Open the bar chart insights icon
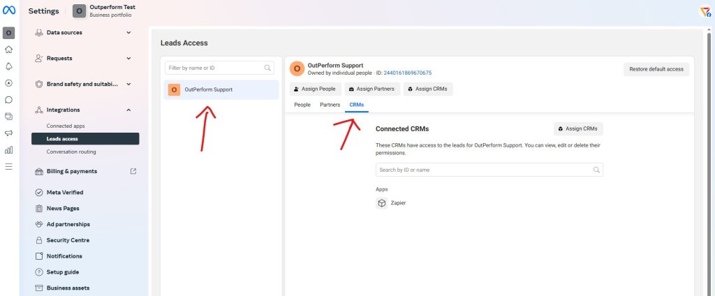The width and height of the screenshot is (715, 296). [x=9, y=149]
